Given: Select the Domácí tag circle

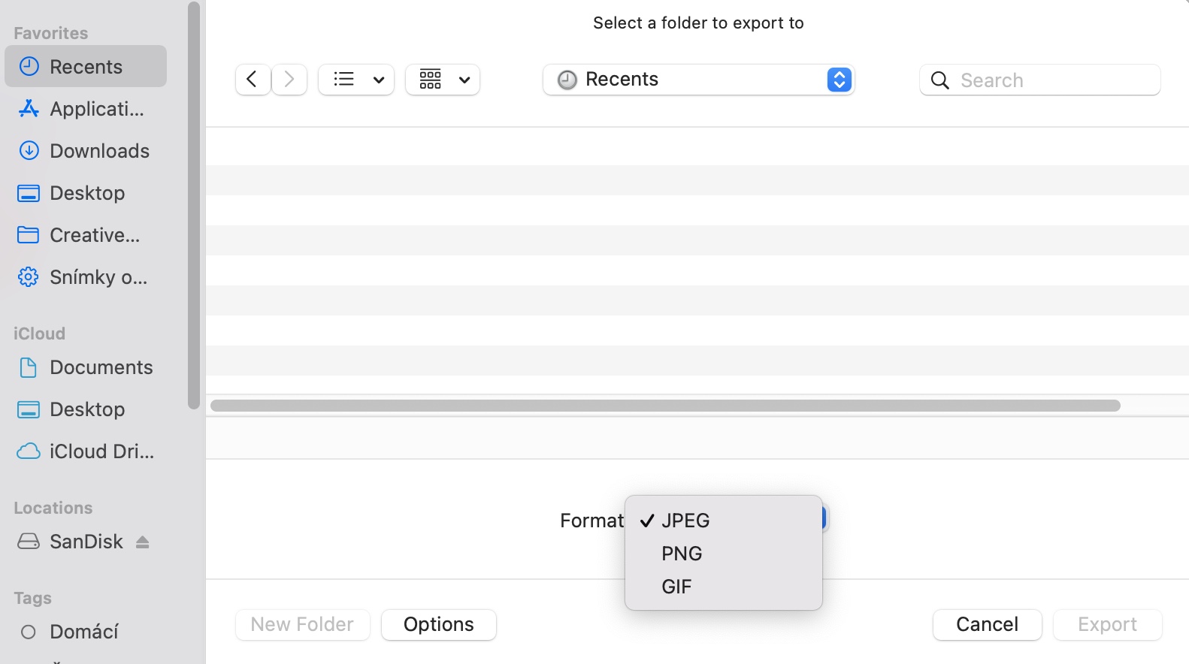Looking at the screenshot, I should (29, 632).
